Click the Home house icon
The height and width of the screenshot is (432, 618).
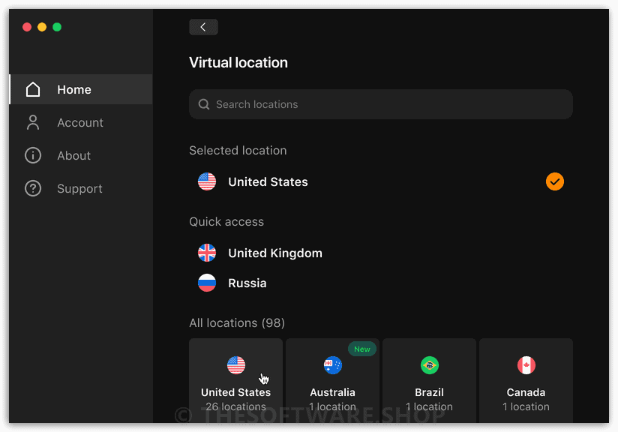point(33,89)
